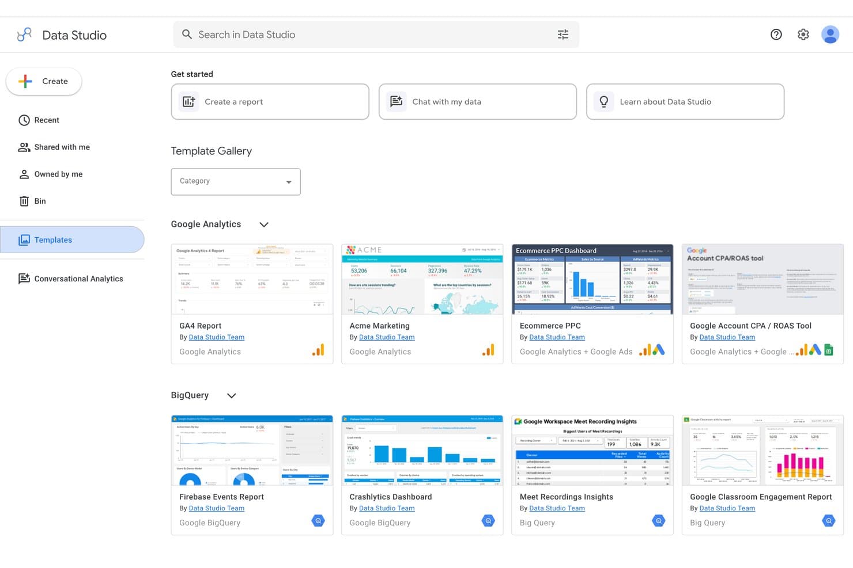853x568 pixels.
Task: Click the Create button
Action: coord(44,81)
